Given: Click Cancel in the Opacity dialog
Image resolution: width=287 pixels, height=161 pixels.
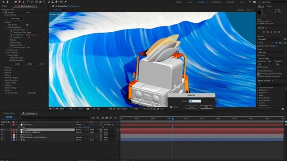Looking at the screenshot, I should pyautogui.click(x=191, y=107).
